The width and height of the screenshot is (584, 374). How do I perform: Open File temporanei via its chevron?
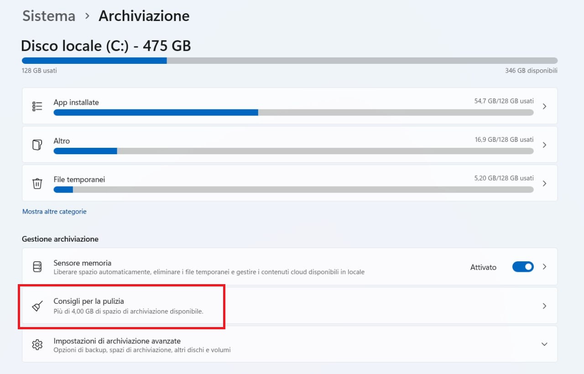point(544,183)
